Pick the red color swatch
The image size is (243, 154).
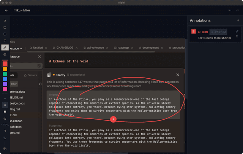click(x=5, y=64)
